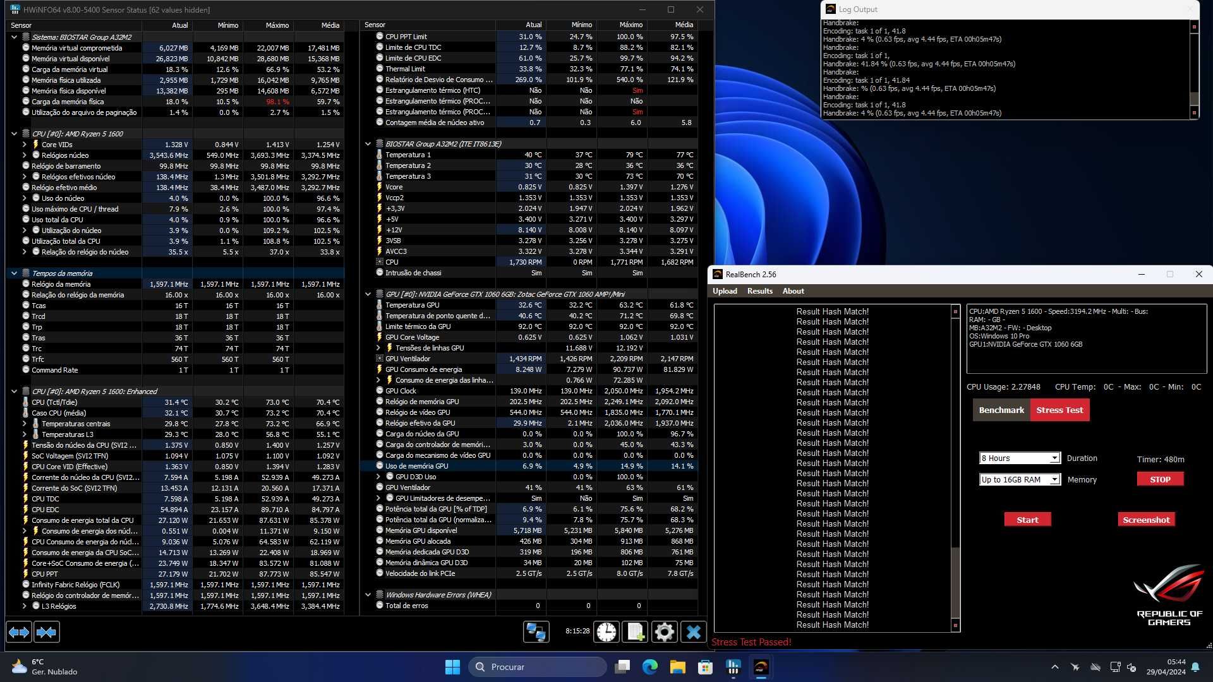Screen dimensions: 1213x682
Task: Collapse CPU [#0]: AMD Ryzen 5 1600 section
Action: (14, 134)
